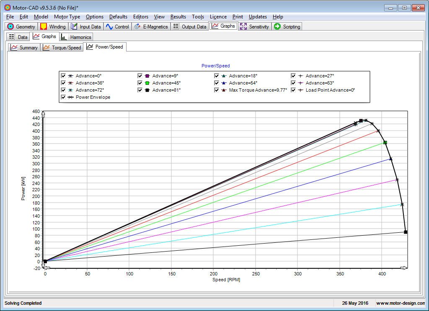Viewport: 429px width, 311px height.
Task: Open the Licence menu
Action: [x=218, y=17]
